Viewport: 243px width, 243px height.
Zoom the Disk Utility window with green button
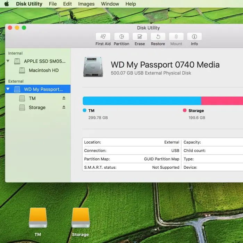click(x=24, y=28)
